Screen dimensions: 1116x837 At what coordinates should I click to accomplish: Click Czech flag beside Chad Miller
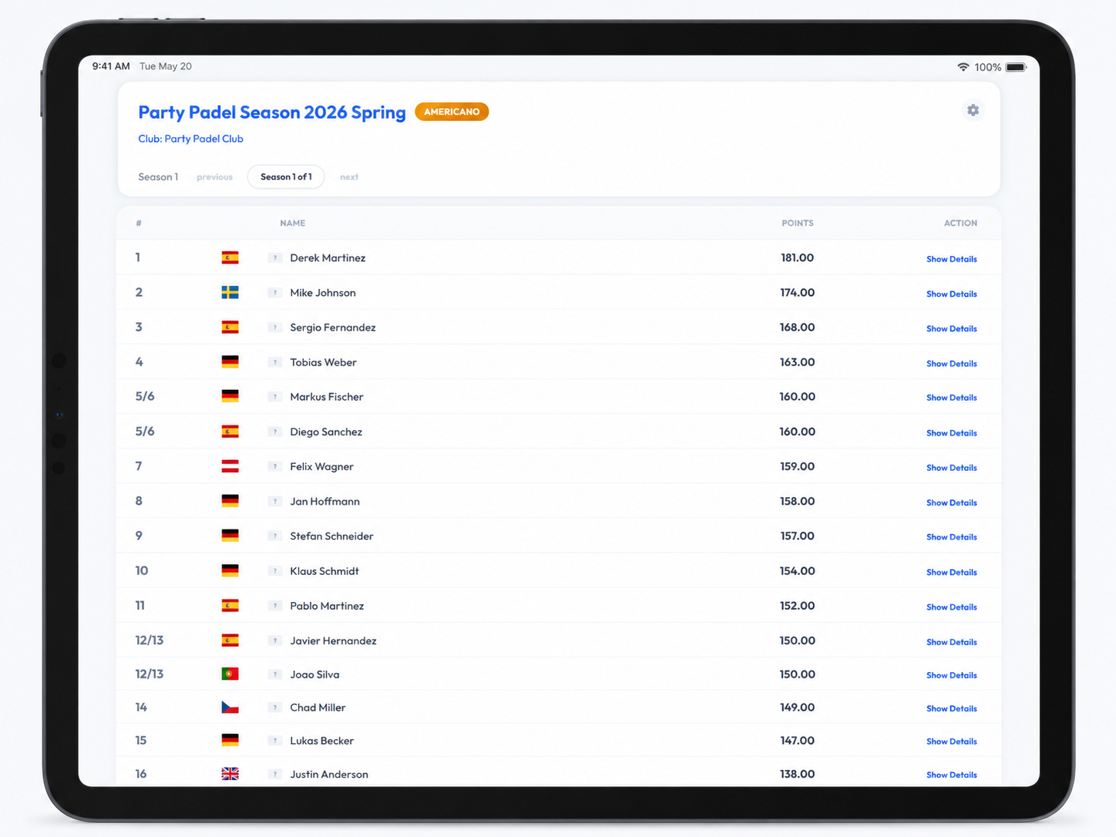[x=230, y=708]
